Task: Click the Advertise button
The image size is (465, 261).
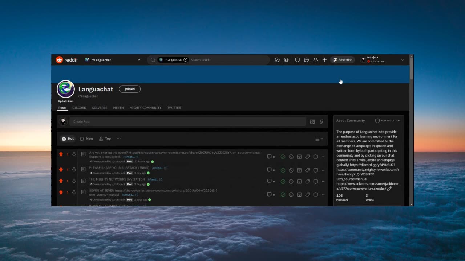Action: [342, 60]
